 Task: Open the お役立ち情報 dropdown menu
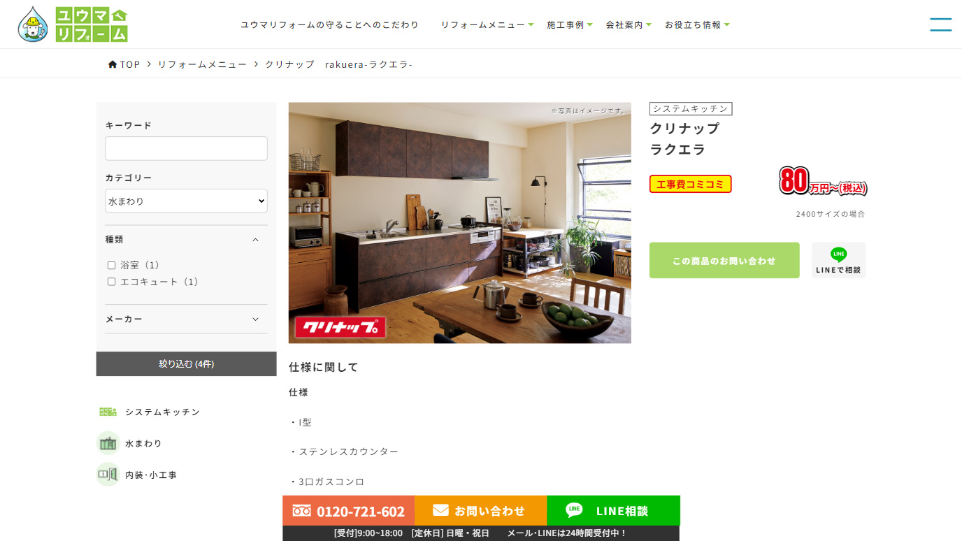(x=697, y=24)
